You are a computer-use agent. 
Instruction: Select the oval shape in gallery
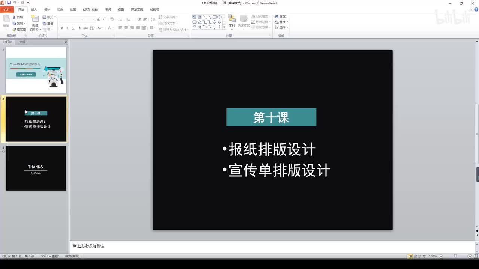(x=219, y=17)
